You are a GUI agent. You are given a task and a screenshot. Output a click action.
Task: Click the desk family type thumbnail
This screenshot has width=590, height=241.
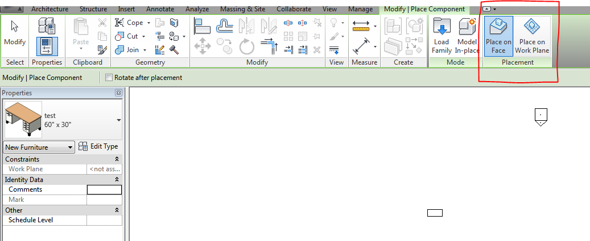tap(24, 120)
